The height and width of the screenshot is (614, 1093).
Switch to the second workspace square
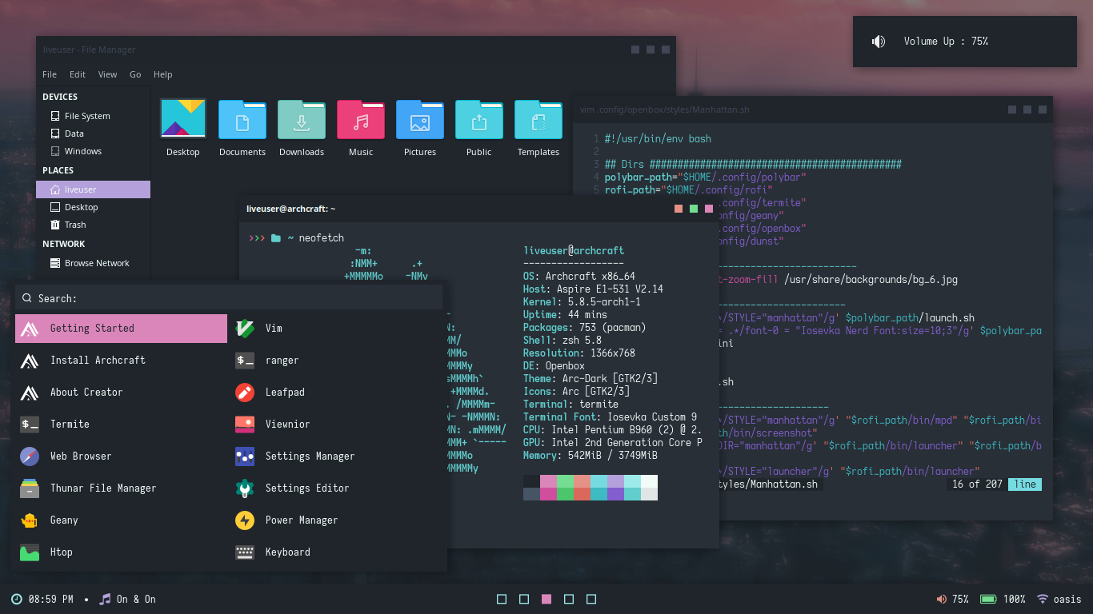[x=524, y=599]
